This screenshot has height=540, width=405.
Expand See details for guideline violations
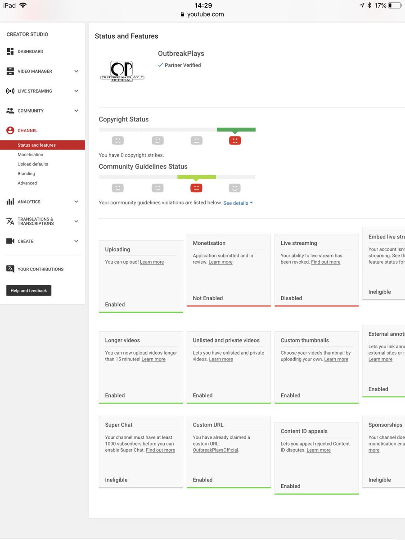238,203
